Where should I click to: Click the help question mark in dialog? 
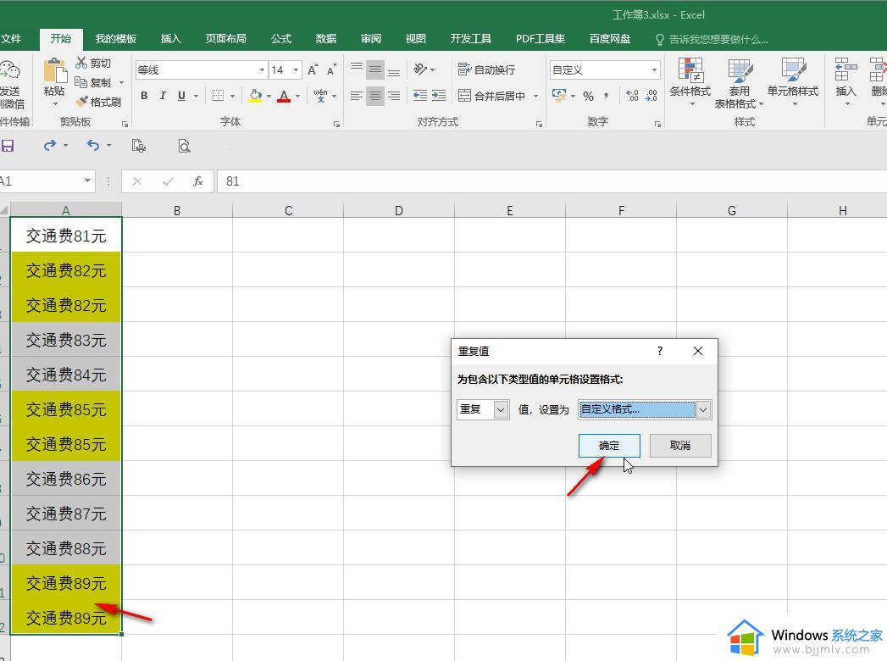[660, 351]
